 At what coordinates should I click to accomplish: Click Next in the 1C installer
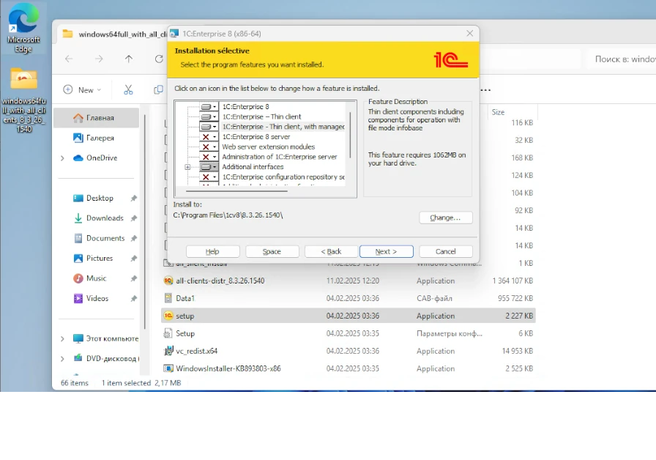click(x=386, y=251)
